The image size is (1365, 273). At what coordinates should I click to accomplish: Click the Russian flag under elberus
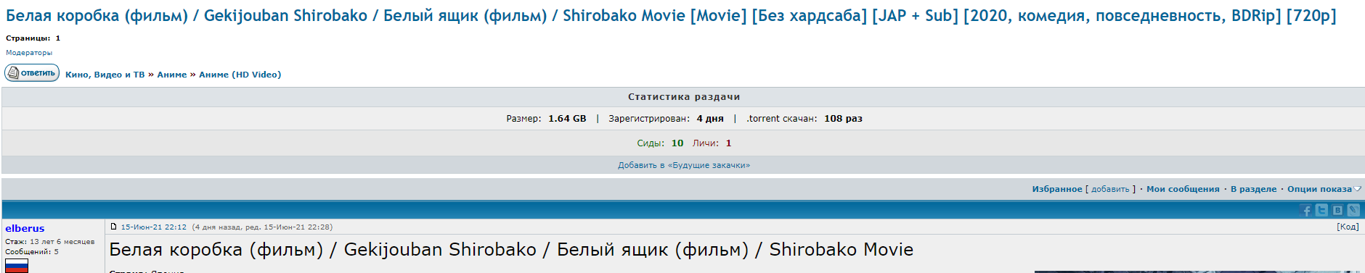click(17, 266)
